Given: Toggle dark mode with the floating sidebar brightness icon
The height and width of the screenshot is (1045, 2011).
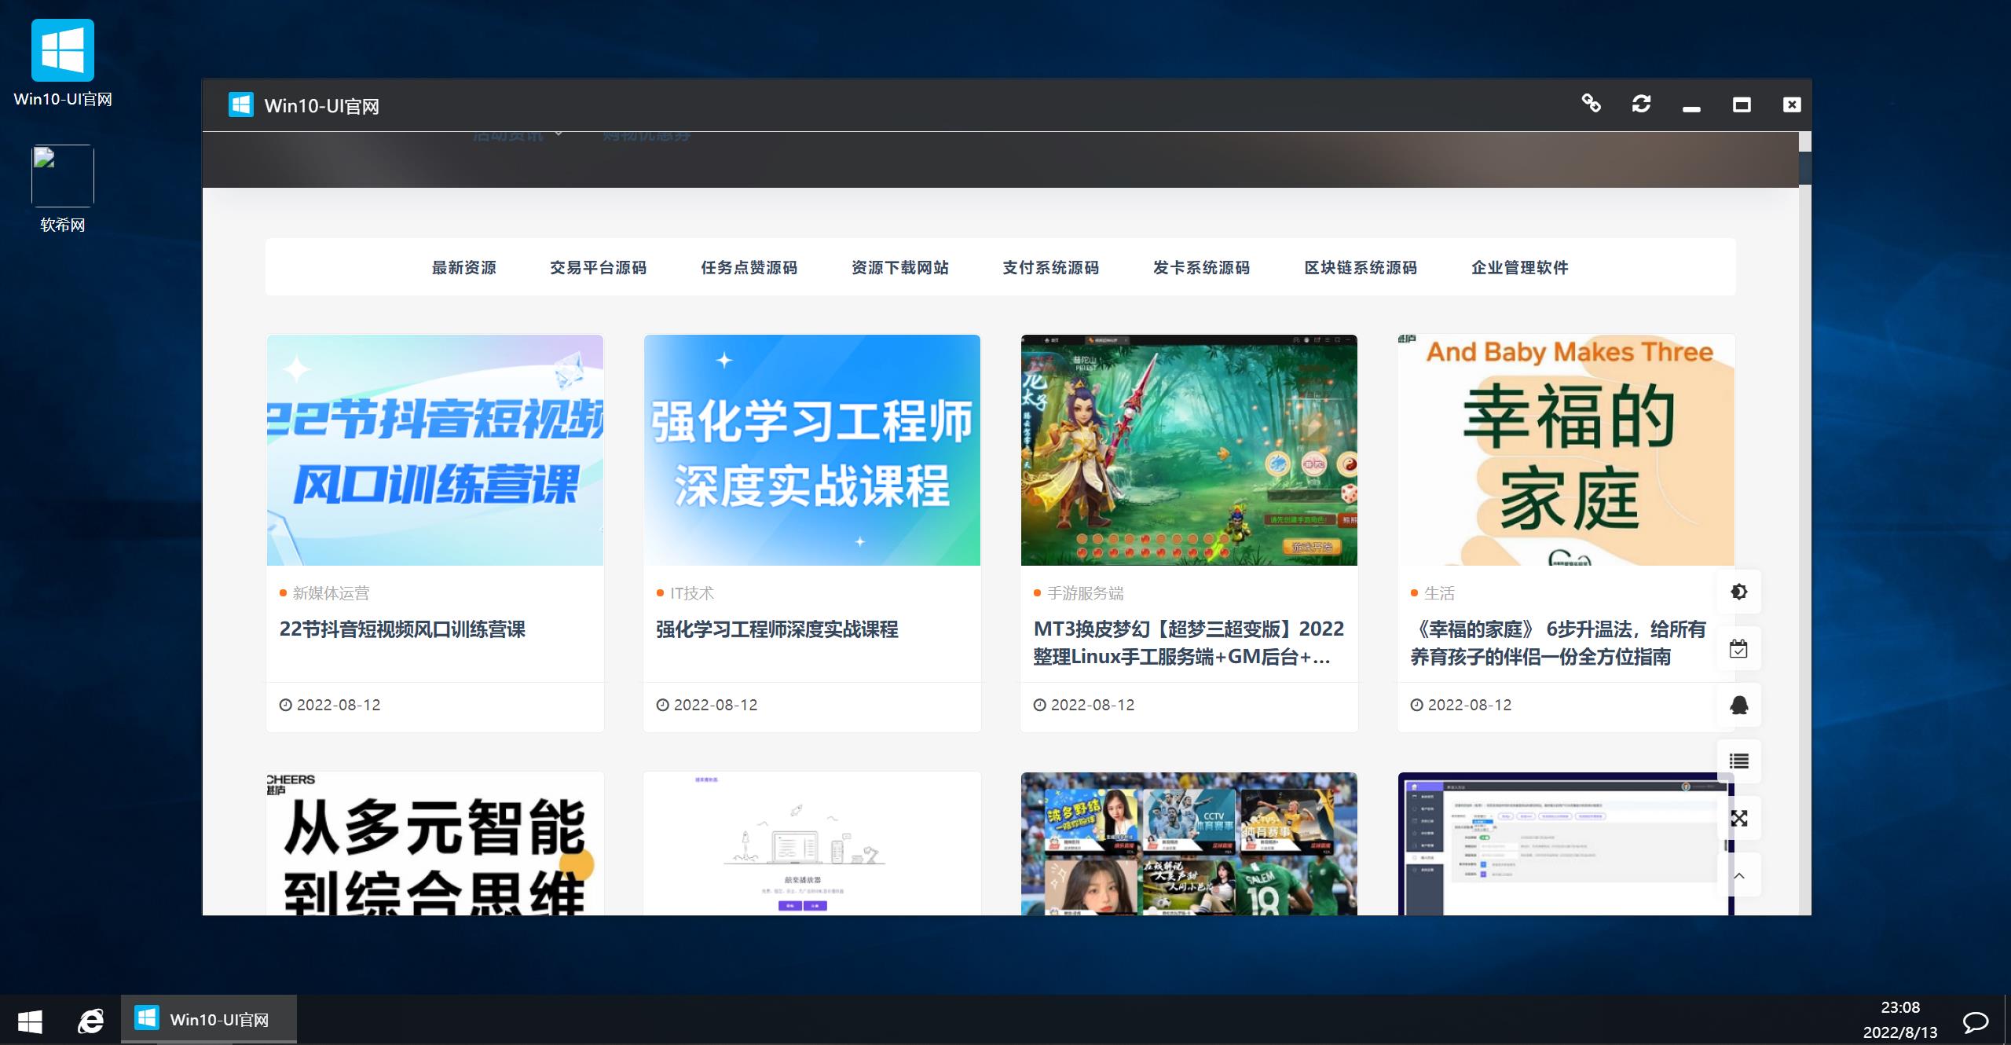Looking at the screenshot, I should (x=1739, y=592).
